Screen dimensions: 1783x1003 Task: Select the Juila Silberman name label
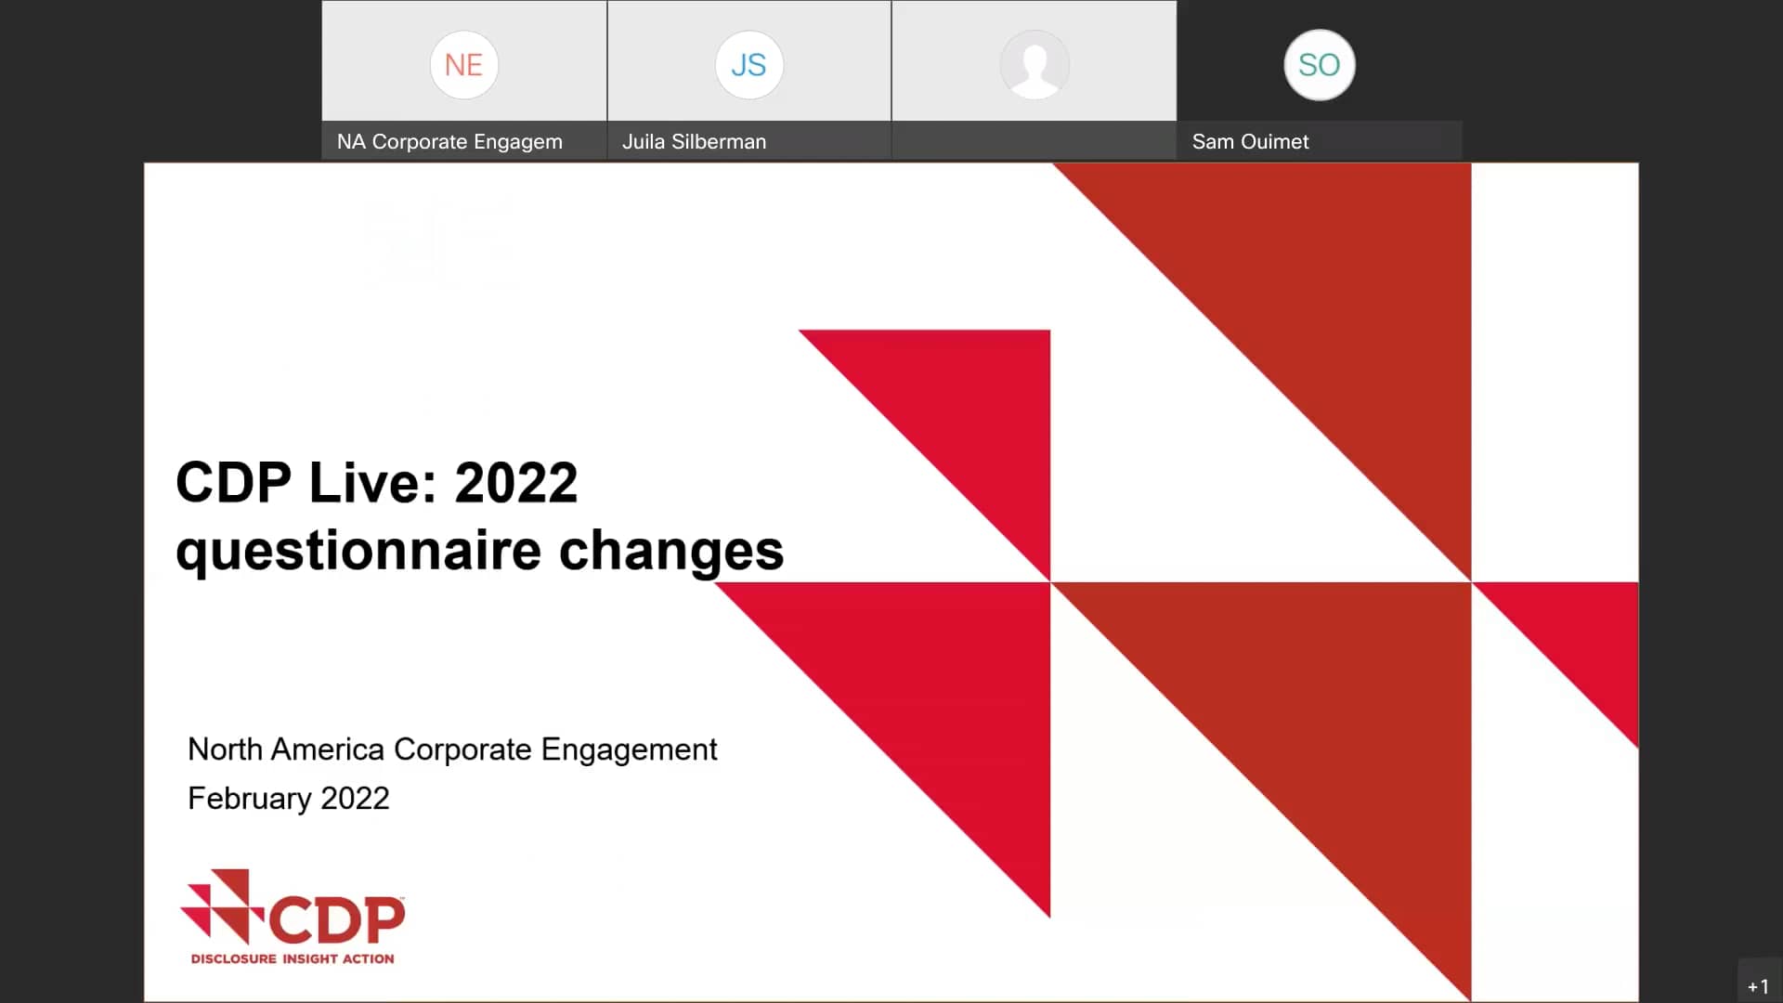694,141
